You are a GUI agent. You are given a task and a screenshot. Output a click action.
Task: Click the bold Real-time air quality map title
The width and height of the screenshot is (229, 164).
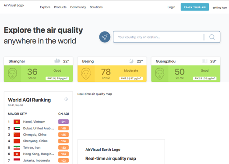click(x=111, y=158)
